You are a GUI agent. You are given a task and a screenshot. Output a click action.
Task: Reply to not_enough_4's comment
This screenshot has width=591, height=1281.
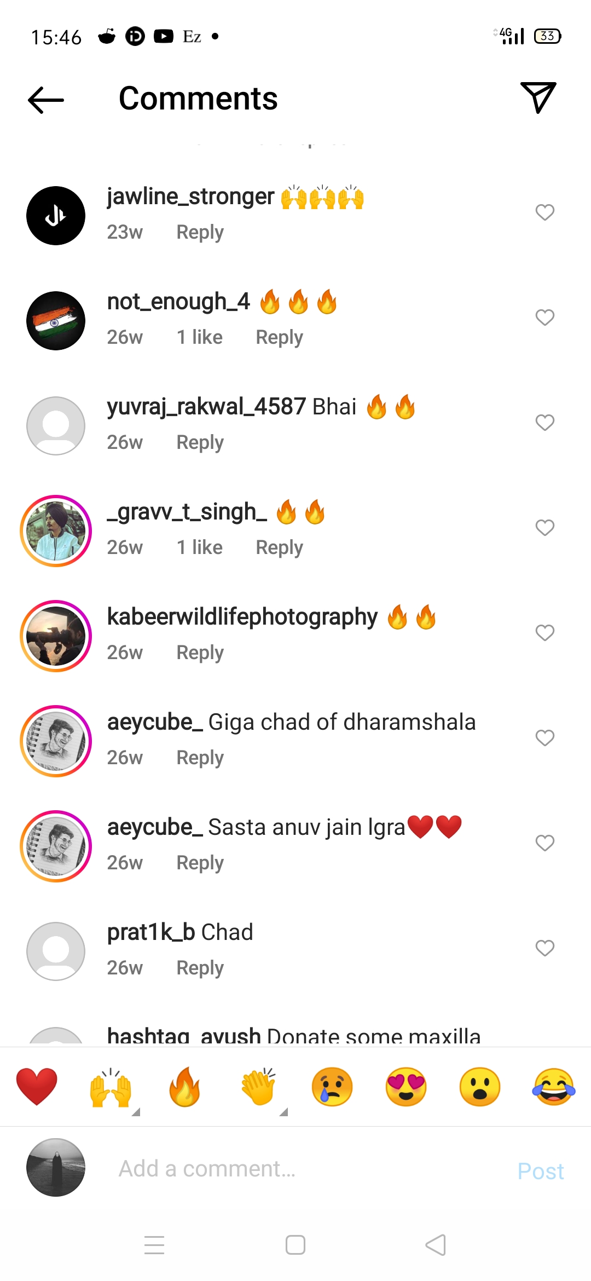(280, 337)
